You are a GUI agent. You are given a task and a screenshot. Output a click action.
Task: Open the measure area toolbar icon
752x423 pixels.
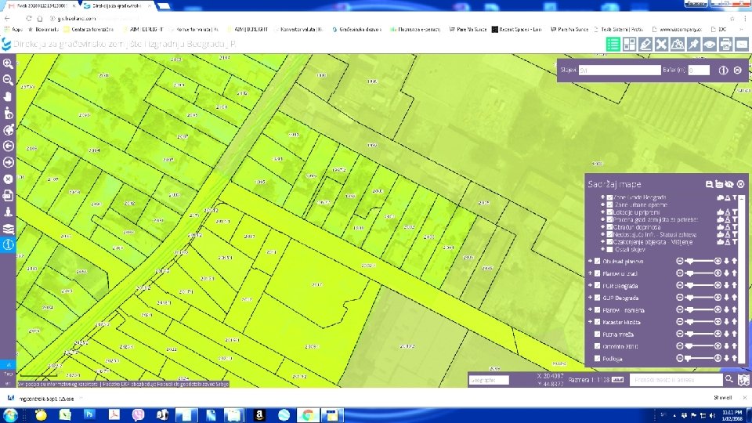click(x=678, y=45)
